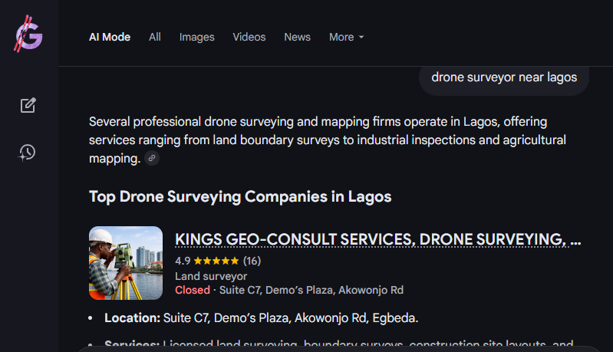Viewport: 613px width, 352px height.
Task: Open the Images tab
Action: point(197,37)
